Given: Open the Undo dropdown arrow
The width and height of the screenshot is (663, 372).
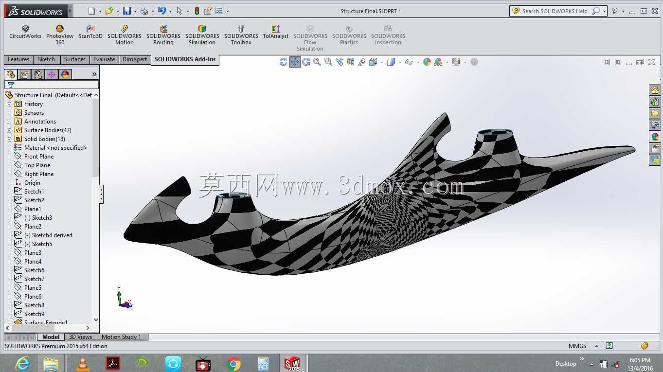Looking at the screenshot, I should (170, 11).
